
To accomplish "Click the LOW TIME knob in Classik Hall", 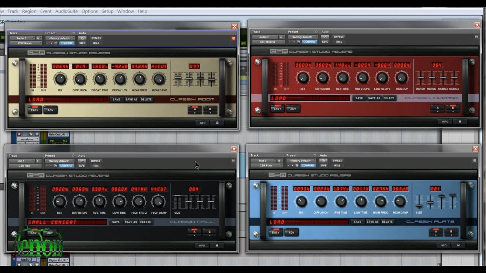I will tap(119, 202).
